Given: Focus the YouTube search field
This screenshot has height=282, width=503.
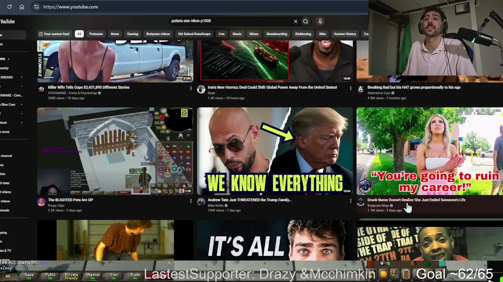Looking at the screenshot, I should [230, 21].
